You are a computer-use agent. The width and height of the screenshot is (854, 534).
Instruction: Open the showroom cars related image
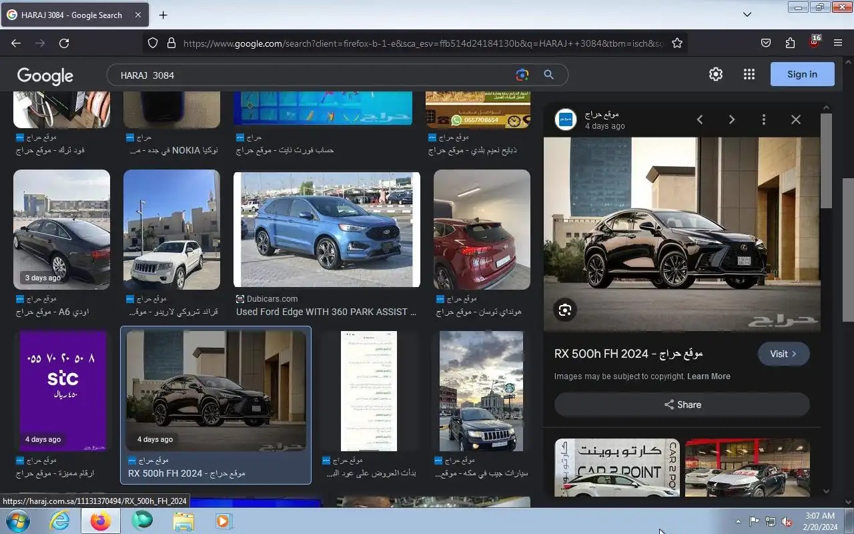coord(747,467)
